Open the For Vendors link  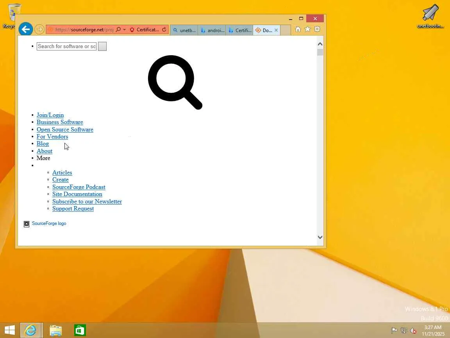(x=52, y=137)
